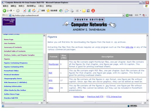The width and height of the screenshot is (151, 111).
Task: Click the Forward arrow toolbar button
Action: (18, 11)
